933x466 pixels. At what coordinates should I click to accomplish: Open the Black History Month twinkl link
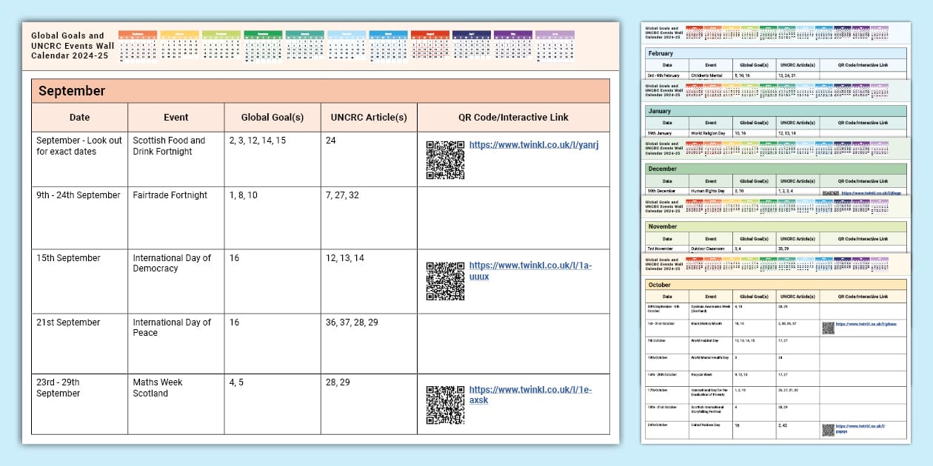coord(868,325)
